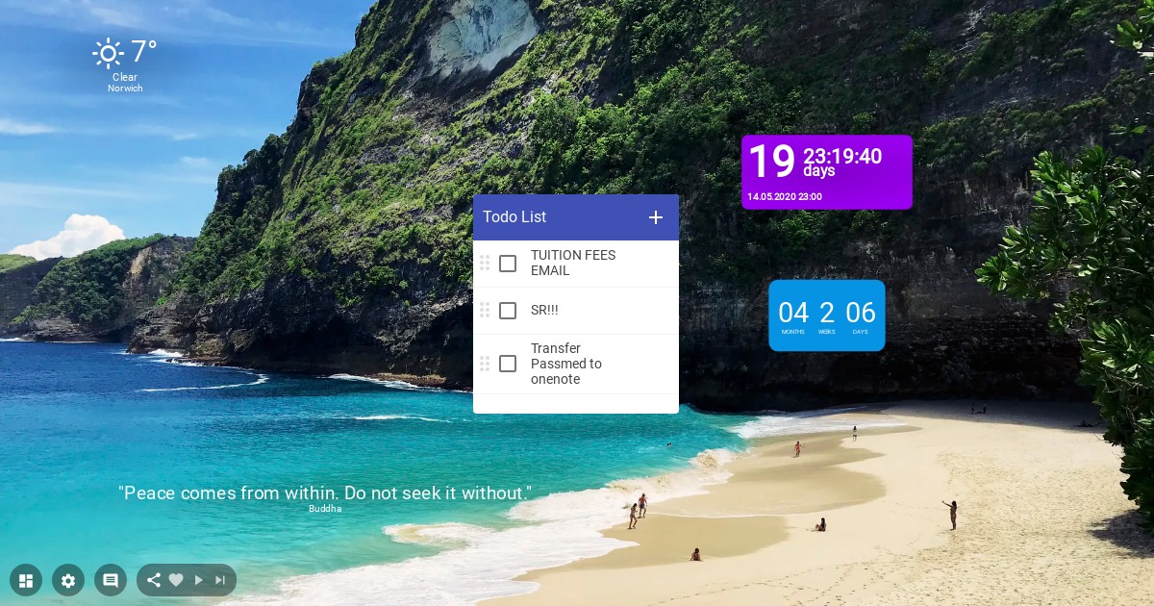Click the Buddha peace quote

325,493
